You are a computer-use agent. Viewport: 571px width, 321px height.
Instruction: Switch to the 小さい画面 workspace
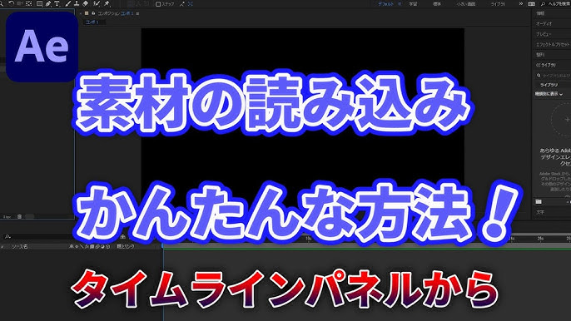point(466,3)
